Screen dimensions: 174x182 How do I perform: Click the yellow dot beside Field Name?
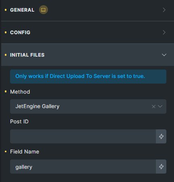6,151
